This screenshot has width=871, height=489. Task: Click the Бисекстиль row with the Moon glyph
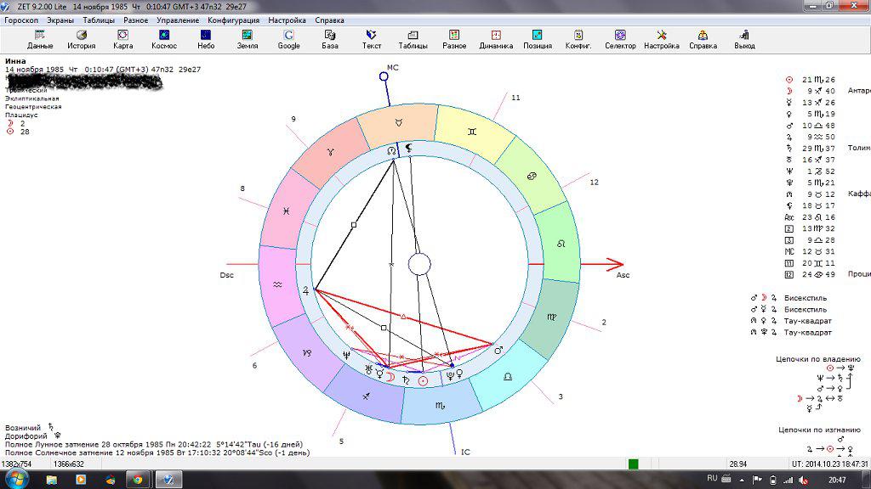[x=788, y=298]
